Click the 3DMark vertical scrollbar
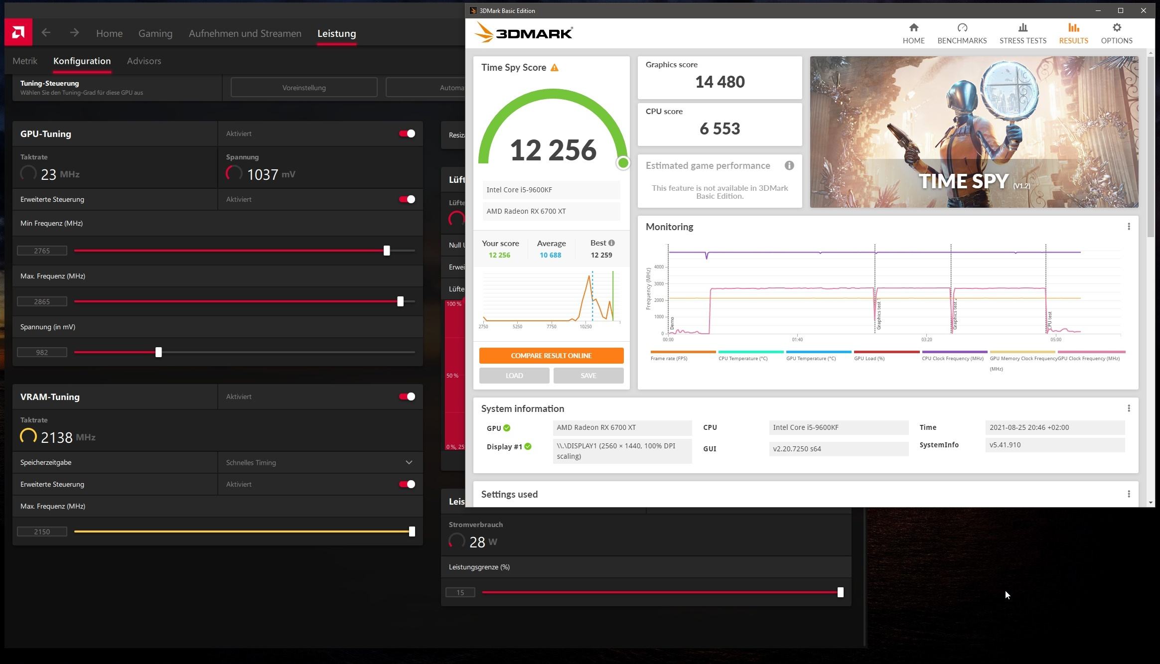Screen dimensions: 1160x664 tap(1151, 147)
